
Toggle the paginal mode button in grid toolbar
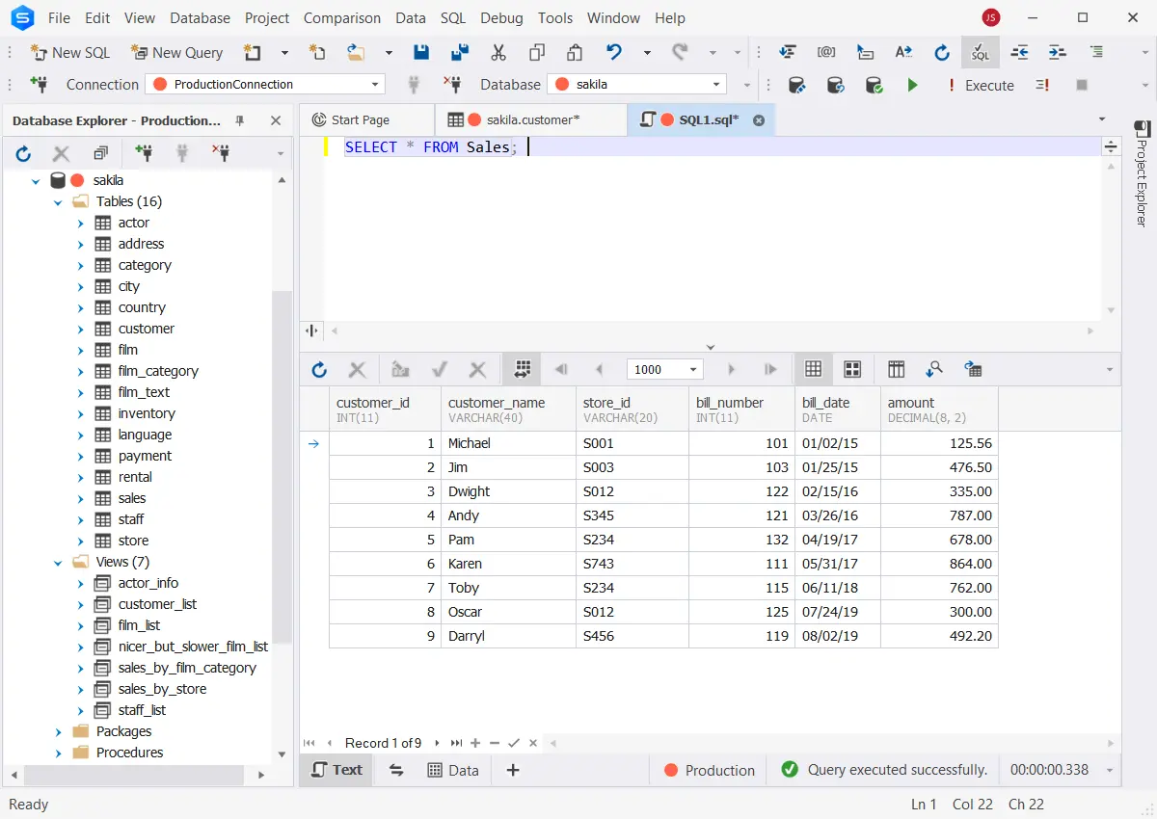pyautogui.click(x=523, y=369)
